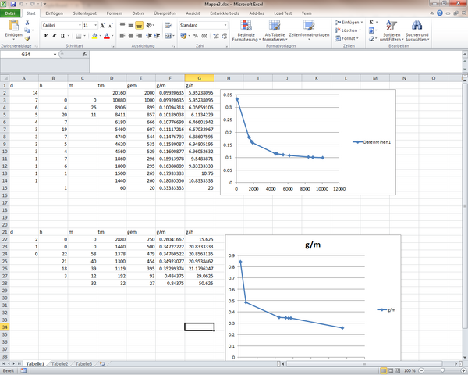Apply percent style

pyautogui.click(x=196, y=36)
